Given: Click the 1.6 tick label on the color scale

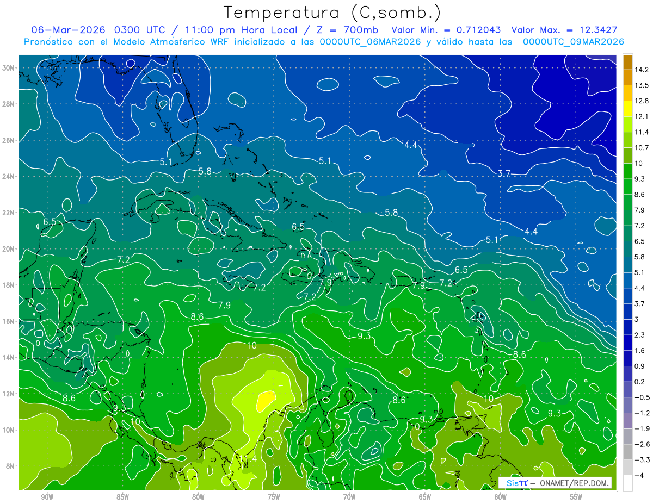Looking at the screenshot, I should pos(640,351).
